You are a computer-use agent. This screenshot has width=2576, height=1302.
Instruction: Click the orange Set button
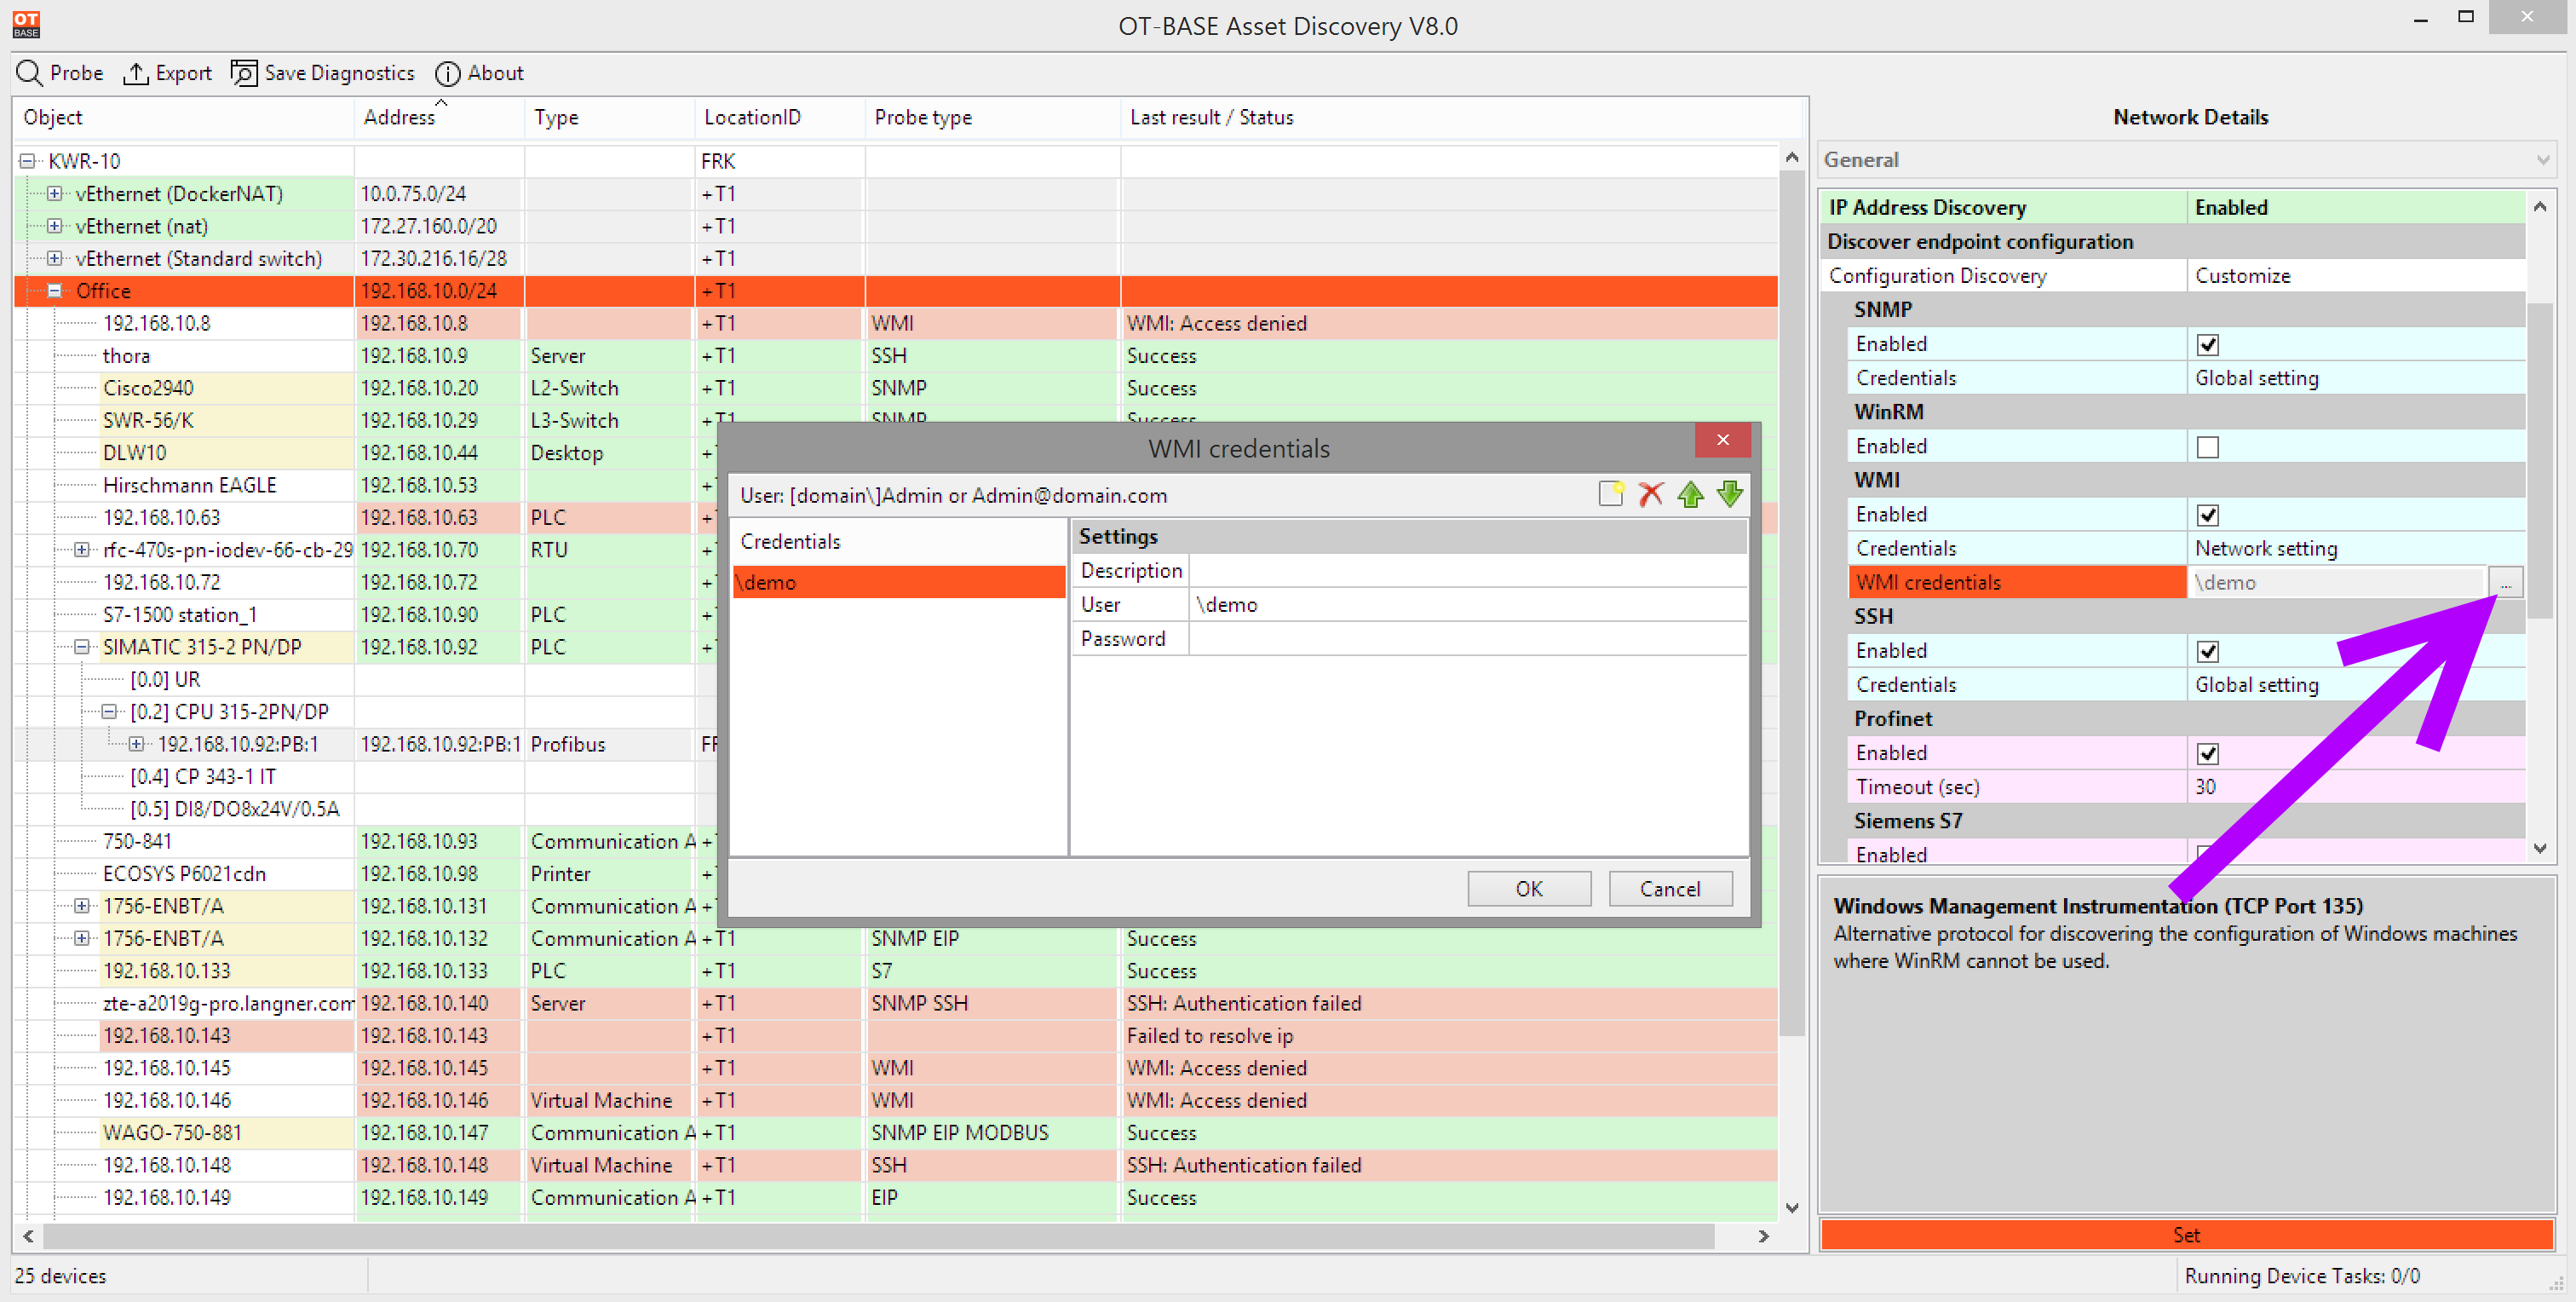point(2186,1234)
